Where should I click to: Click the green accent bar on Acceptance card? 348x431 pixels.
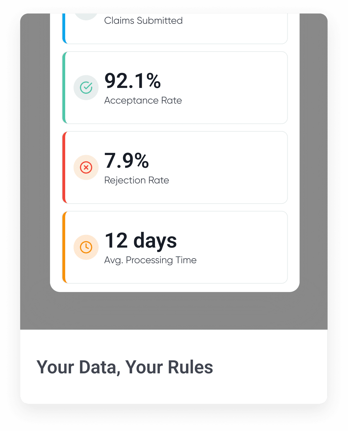[64, 88]
